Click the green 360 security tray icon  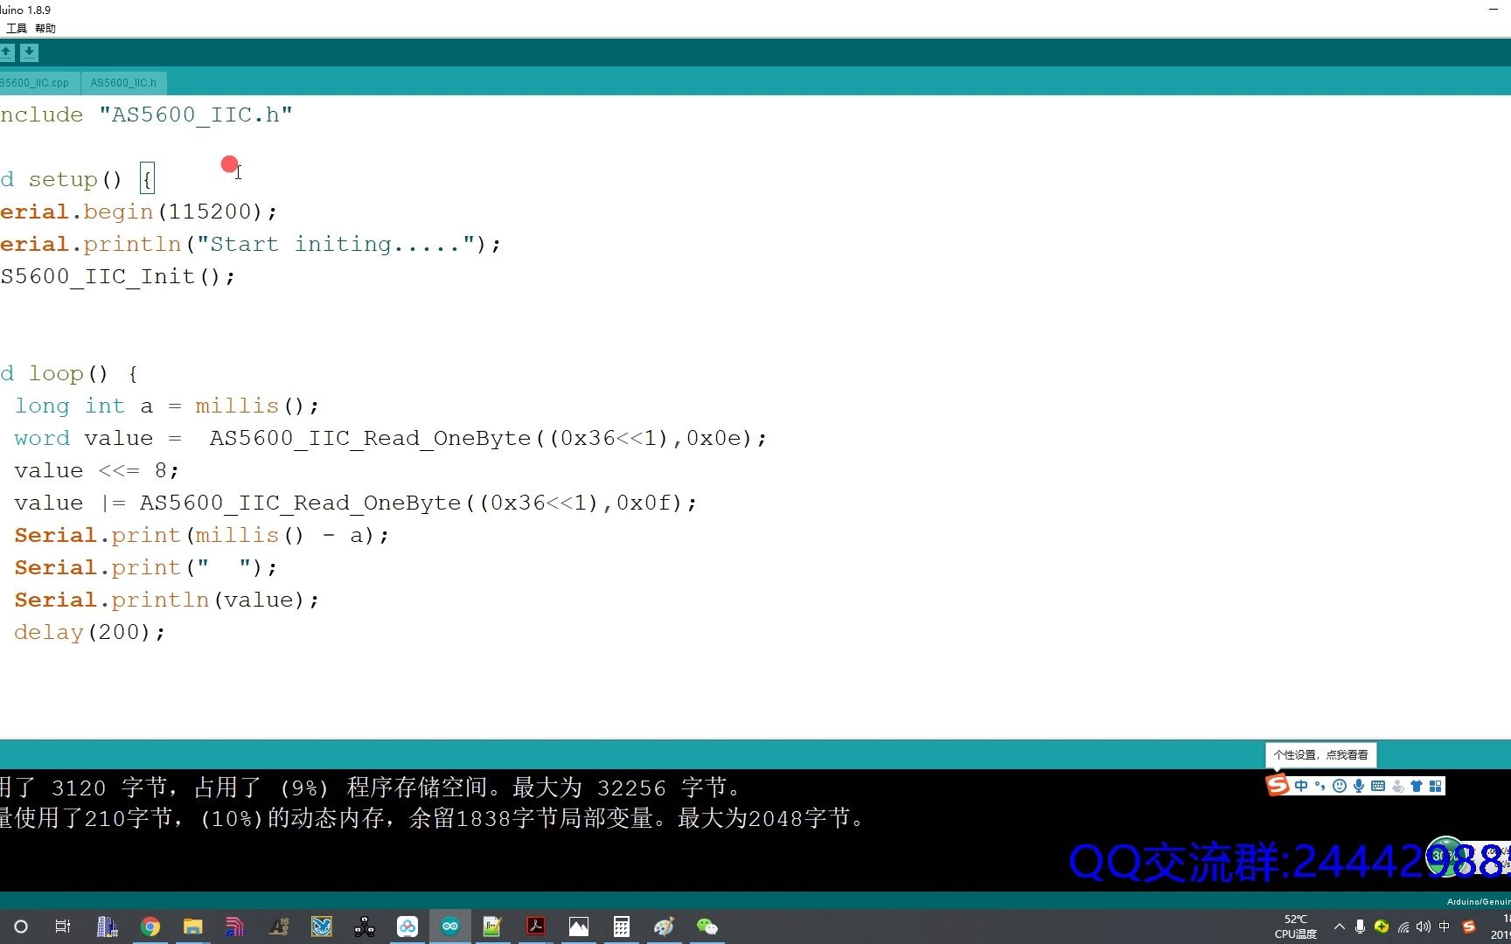tap(1382, 927)
